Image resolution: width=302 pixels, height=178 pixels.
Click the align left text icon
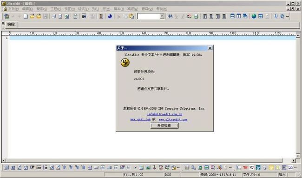point(205,16)
